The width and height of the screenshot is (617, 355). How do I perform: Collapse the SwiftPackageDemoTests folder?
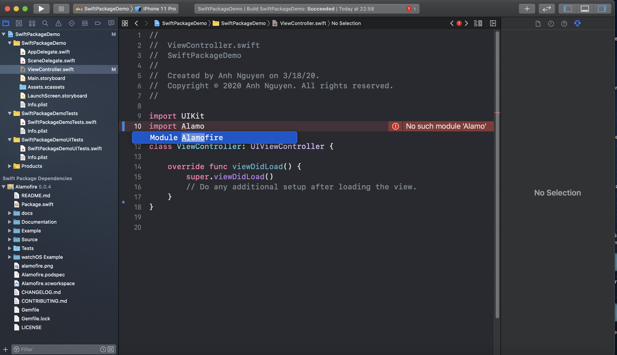(10, 113)
